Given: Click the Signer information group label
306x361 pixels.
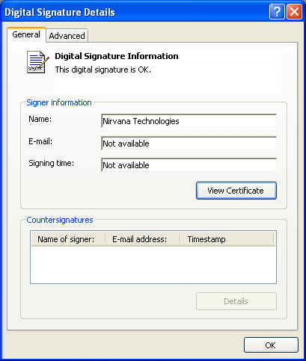Looking at the screenshot, I should pyautogui.click(x=59, y=102).
